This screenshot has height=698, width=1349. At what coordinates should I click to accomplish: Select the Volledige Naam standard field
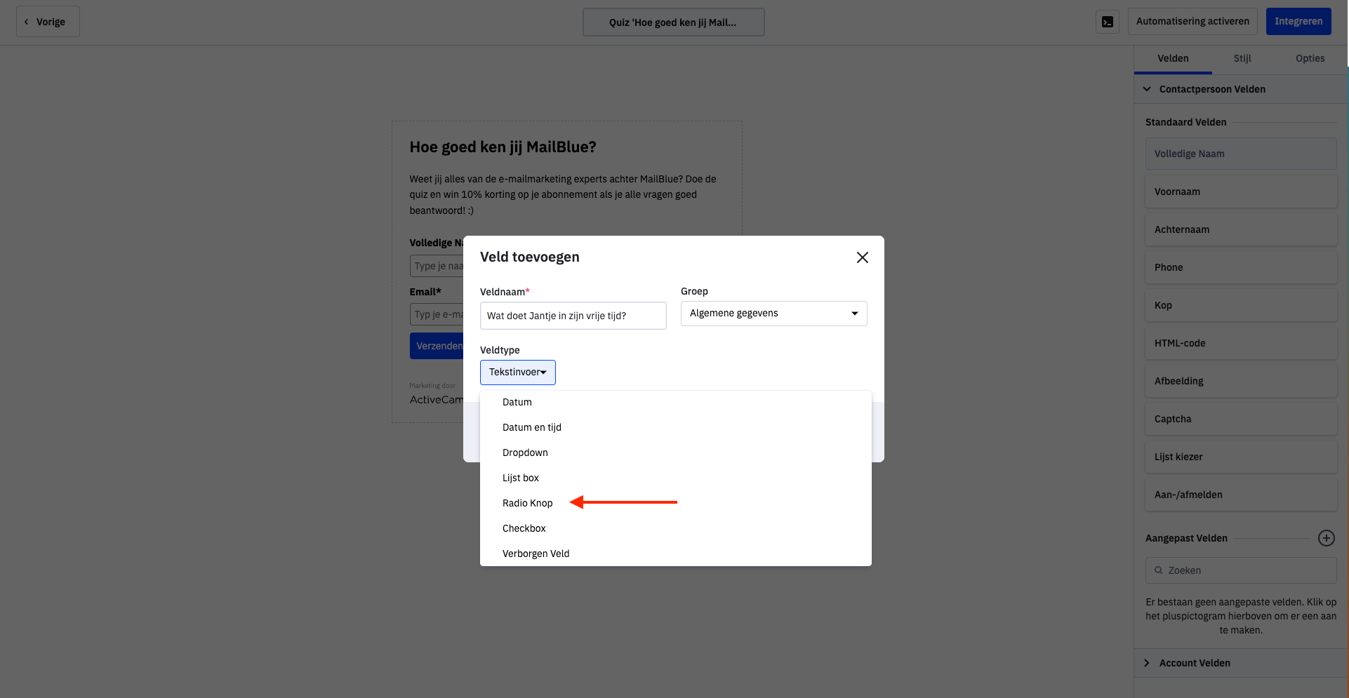coord(1241,154)
